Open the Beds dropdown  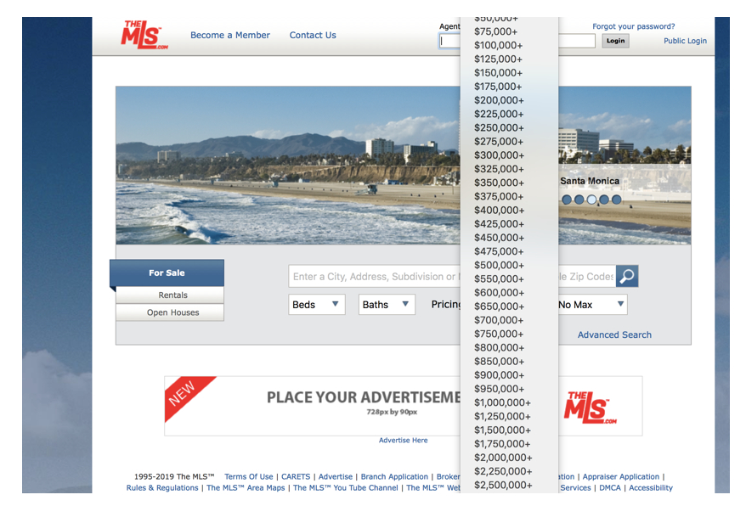(316, 305)
